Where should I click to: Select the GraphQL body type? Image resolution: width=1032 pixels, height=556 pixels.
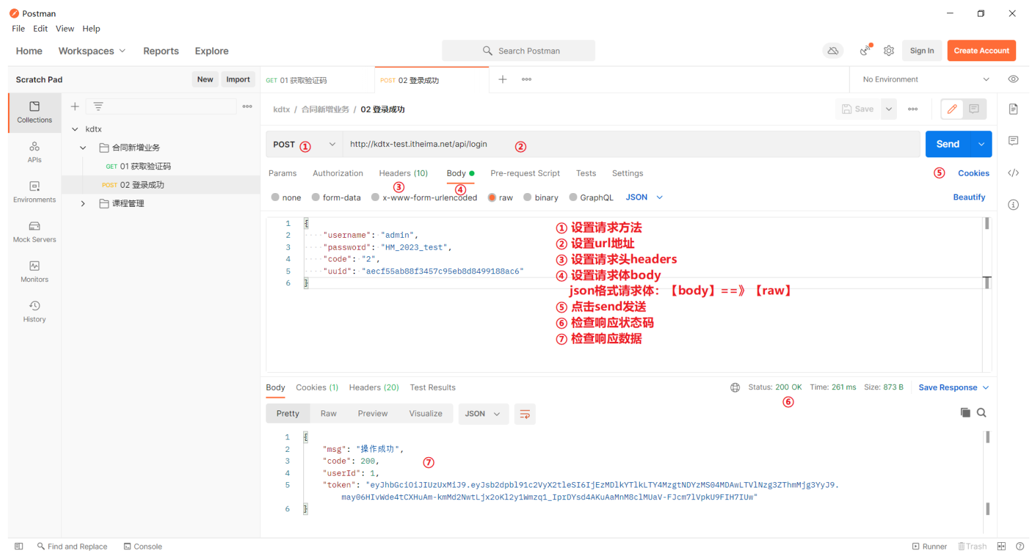point(591,197)
